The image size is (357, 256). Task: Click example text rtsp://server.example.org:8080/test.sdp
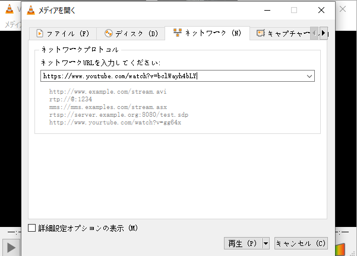[119, 115]
